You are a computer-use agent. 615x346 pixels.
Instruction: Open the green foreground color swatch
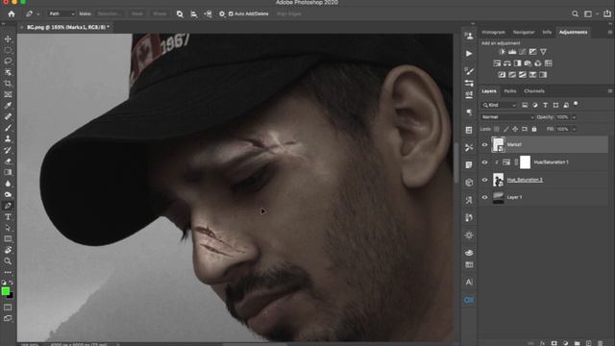click(6, 291)
